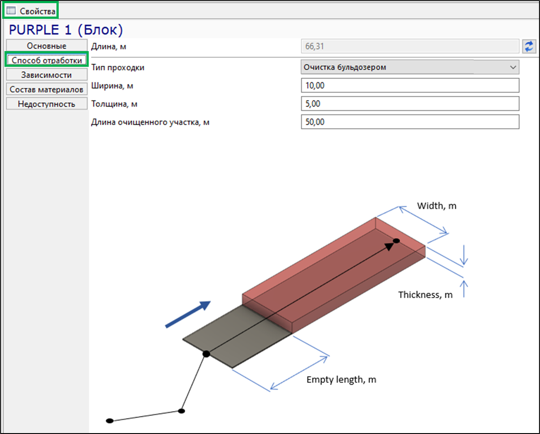Edit the Длина очищенного участка field
This screenshot has height=434, width=540.
click(410, 122)
